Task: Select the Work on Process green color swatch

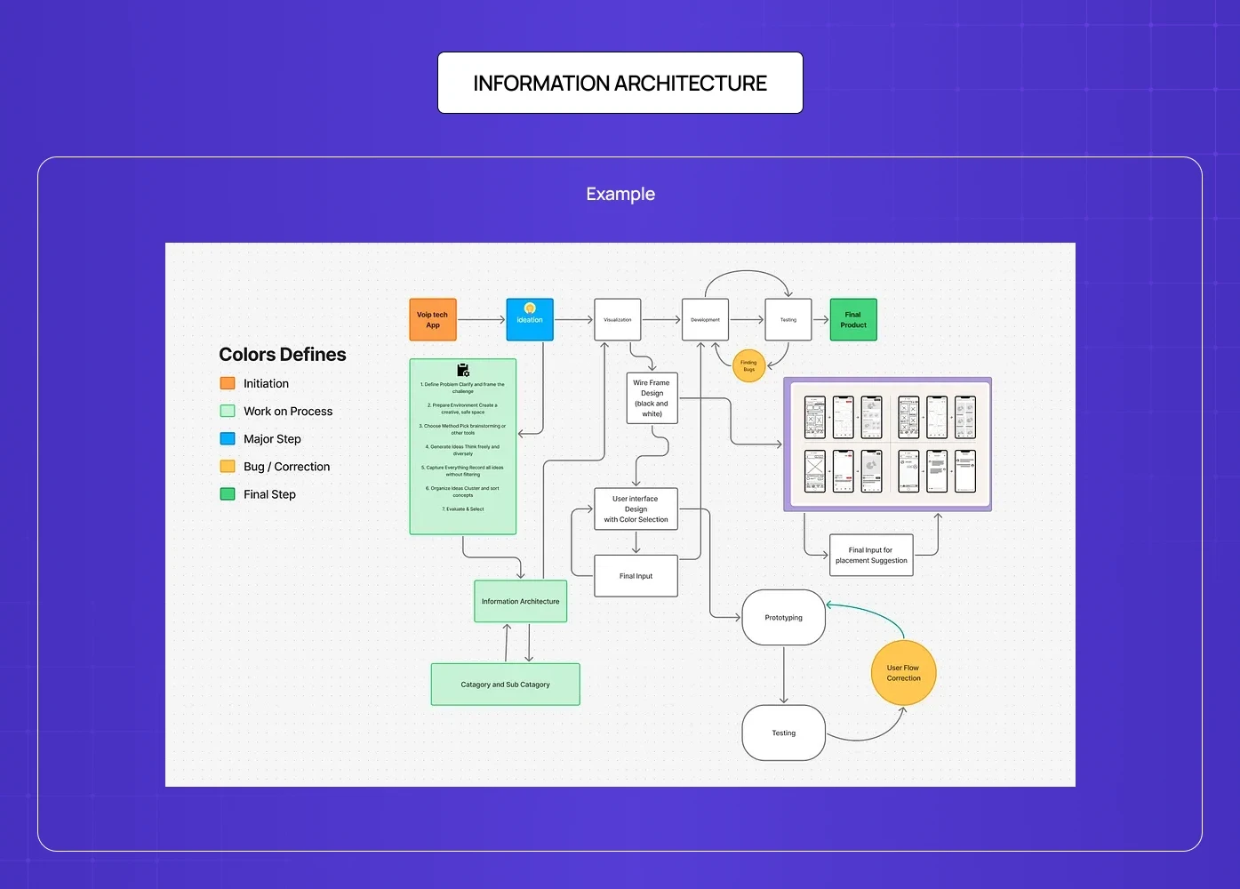Action: click(x=228, y=411)
